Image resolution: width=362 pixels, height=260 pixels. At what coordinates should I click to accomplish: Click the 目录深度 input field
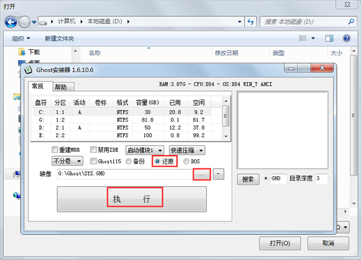[x=320, y=179]
